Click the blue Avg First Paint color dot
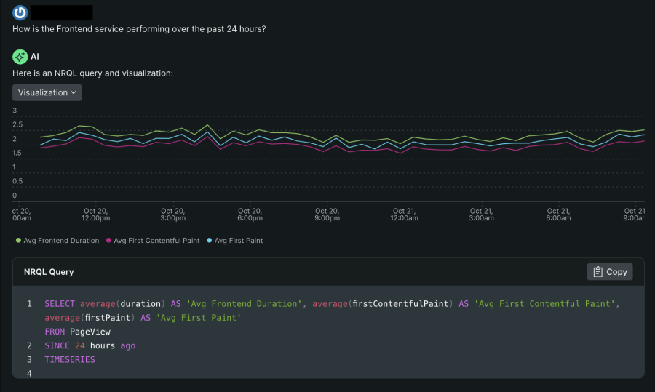This screenshot has width=655, height=392. click(x=210, y=241)
